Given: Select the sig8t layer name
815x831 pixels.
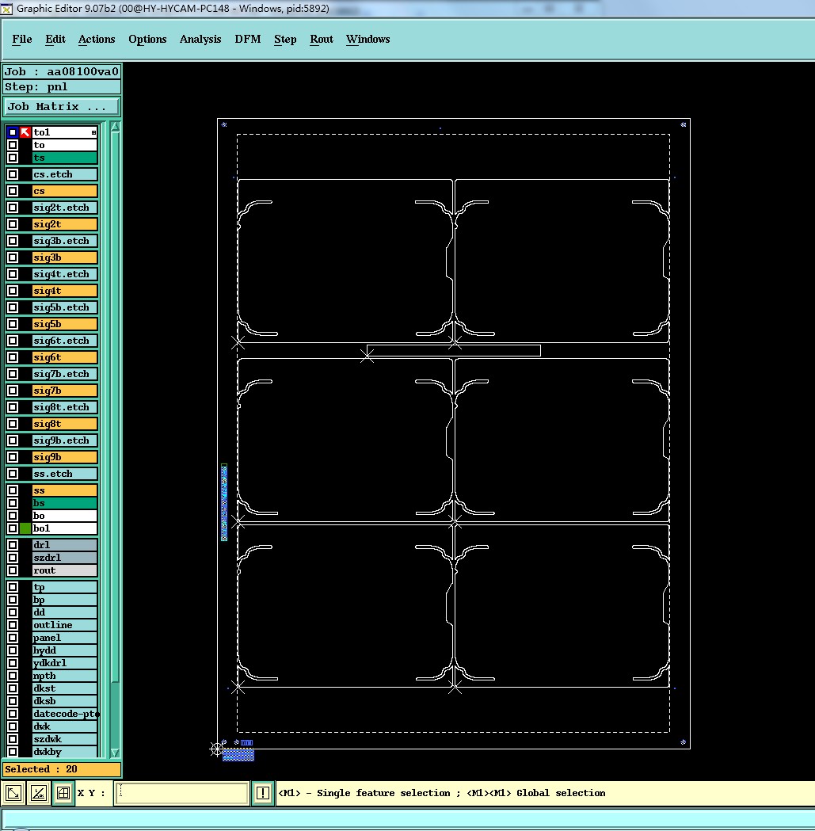Looking at the screenshot, I should (65, 424).
